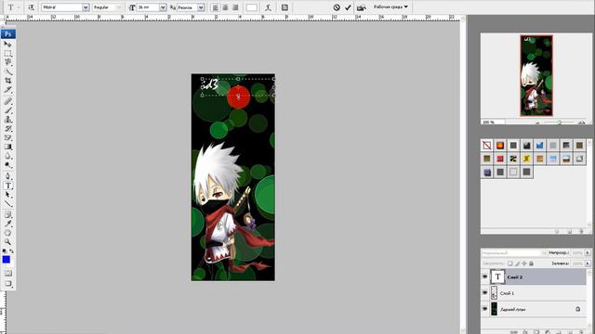
Task: Select the Brush tool
Action: [x=7, y=110]
